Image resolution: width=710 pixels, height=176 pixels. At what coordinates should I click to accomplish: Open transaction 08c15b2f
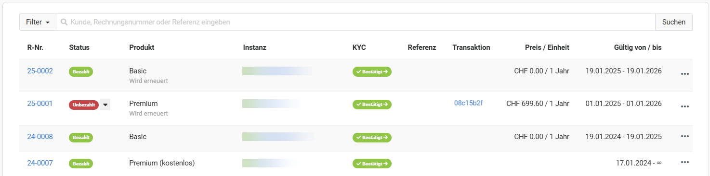[469, 103]
